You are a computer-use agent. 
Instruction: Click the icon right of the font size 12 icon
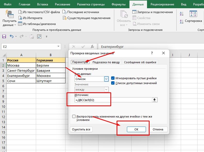click(39, 37)
